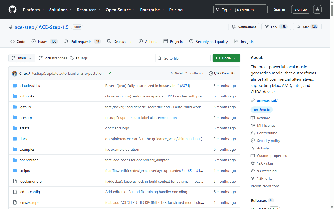Click the file icon for .editorconfig
Viewport: 334px width, 209px height.
coord(15,192)
